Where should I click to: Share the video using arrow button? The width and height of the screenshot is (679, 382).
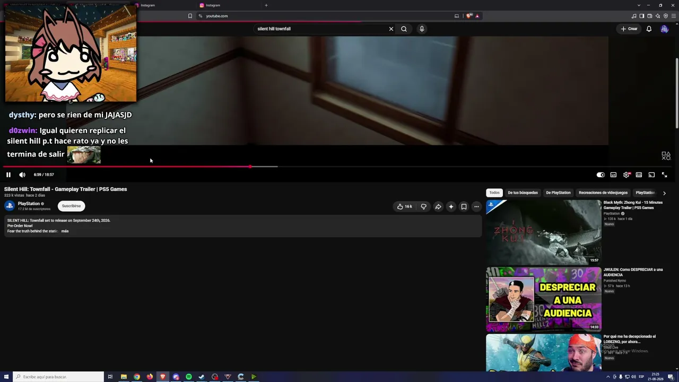tap(438, 206)
